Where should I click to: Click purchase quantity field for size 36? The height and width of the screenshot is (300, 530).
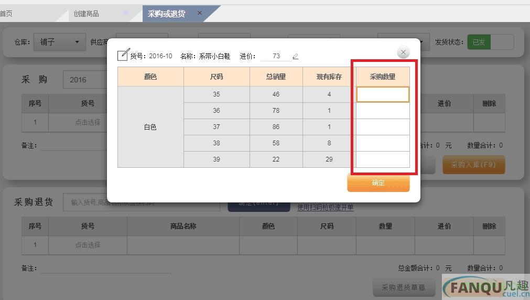[383, 111]
